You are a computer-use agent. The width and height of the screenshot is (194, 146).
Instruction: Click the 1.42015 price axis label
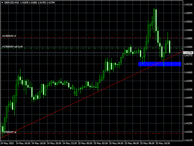pyautogui.click(x=188, y=21)
